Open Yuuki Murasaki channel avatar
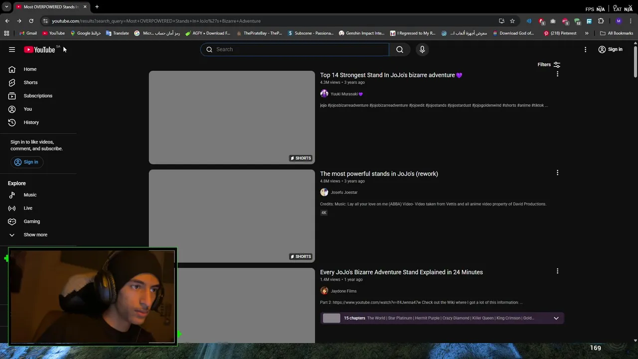The height and width of the screenshot is (359, 638). pyautogui.click(x=324, y=94)
